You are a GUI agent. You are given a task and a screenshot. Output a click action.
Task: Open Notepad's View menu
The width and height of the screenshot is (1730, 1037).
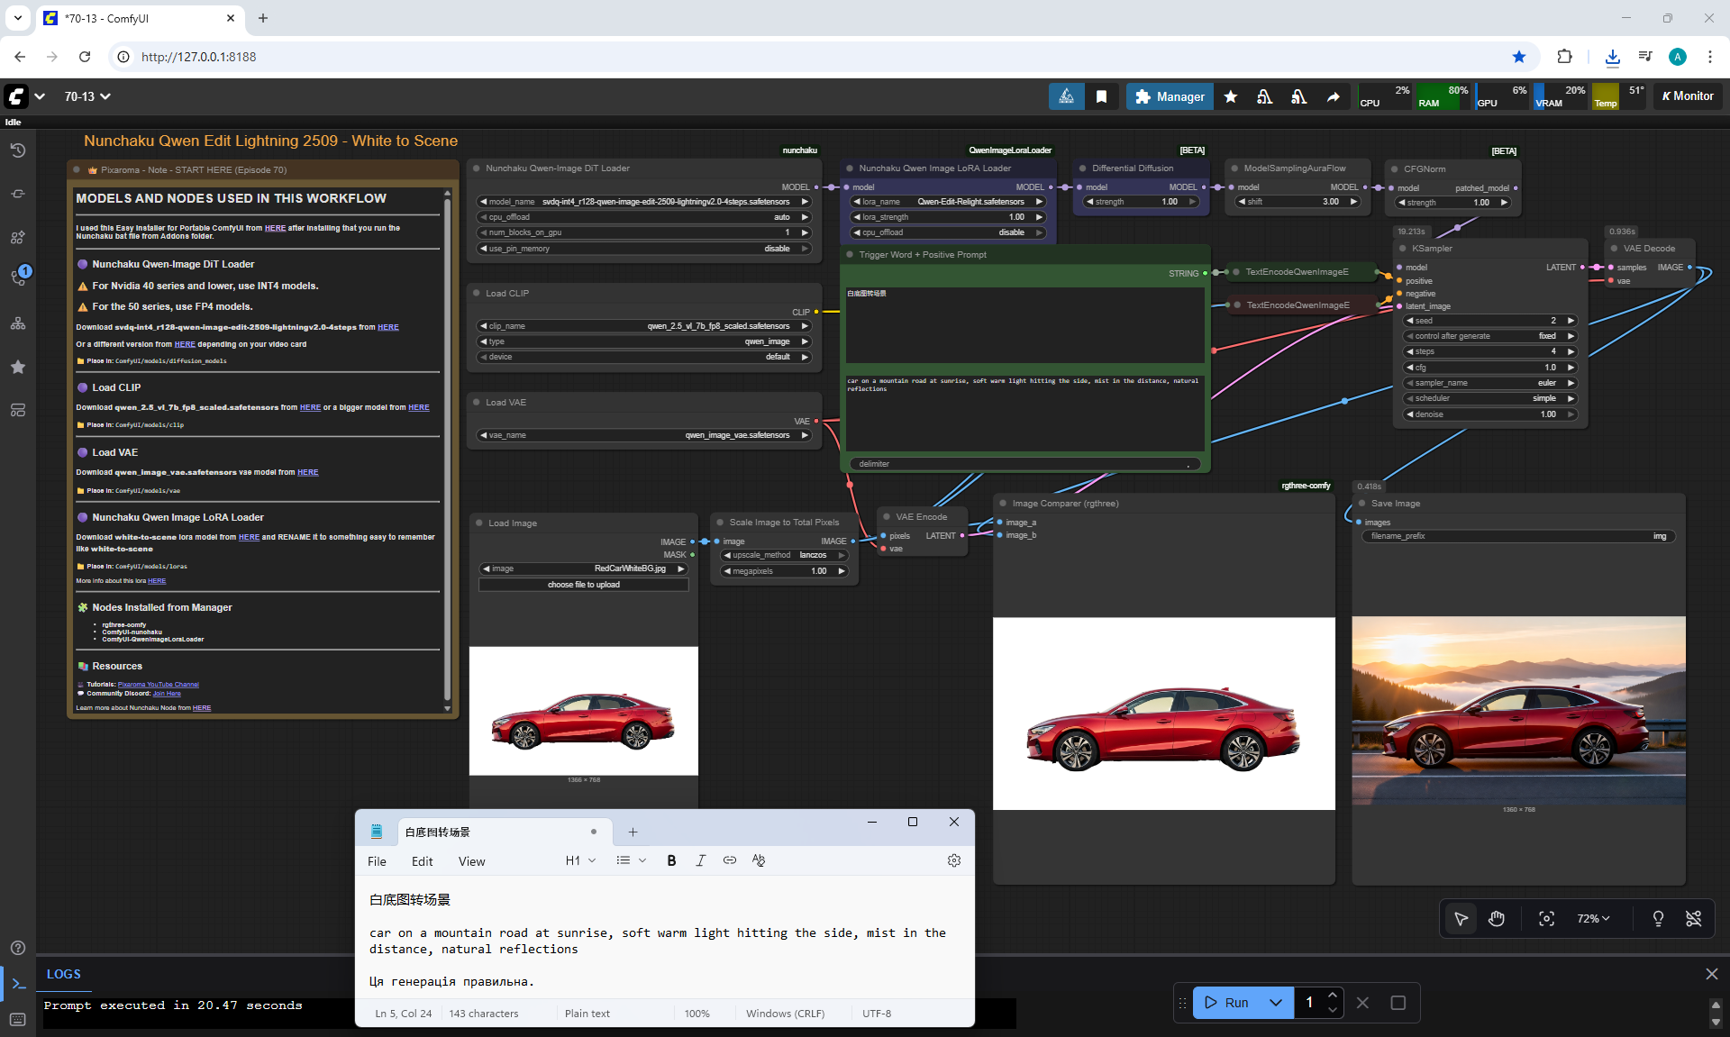click(x=471, y=861)
